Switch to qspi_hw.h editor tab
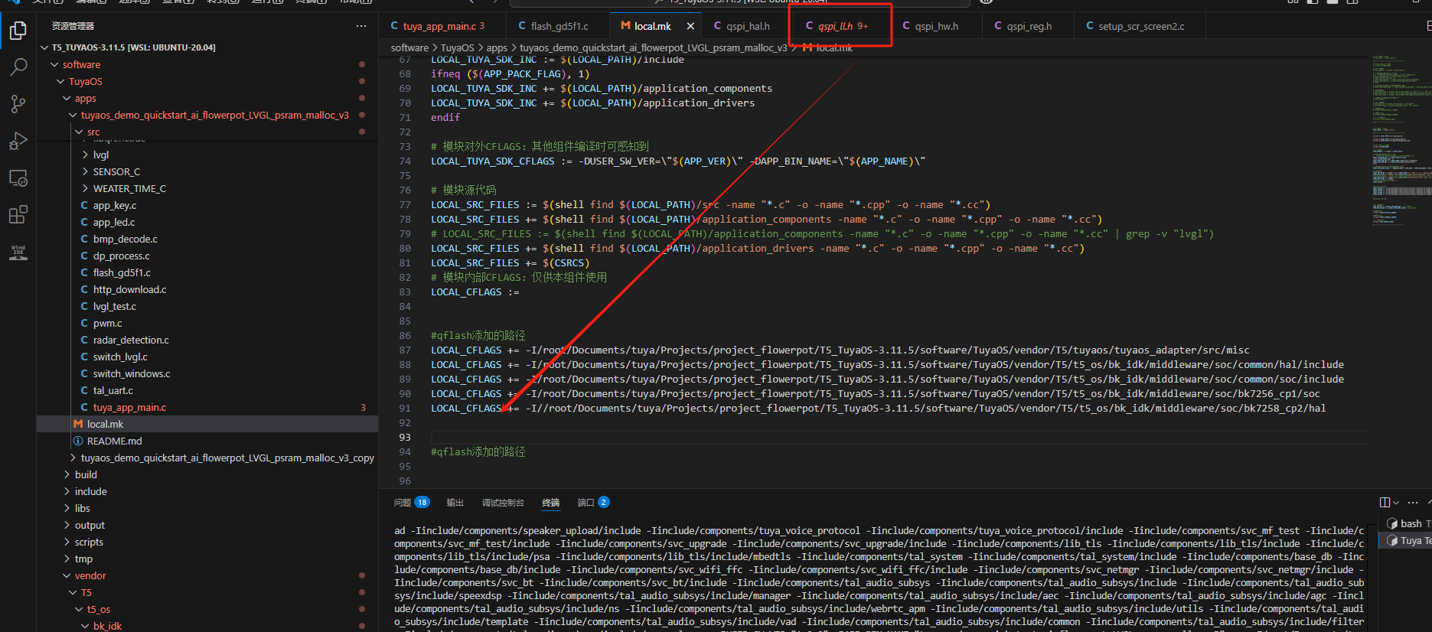Image resolution: width=1432 pixels, height=632 pixels. [935, 26]
